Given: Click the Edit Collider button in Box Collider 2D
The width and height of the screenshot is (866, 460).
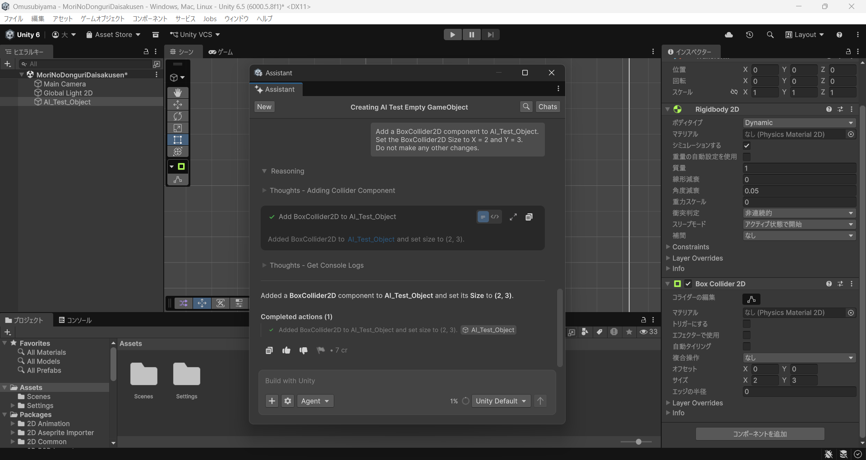Looking at the screenshot, I should coord(751,299).
